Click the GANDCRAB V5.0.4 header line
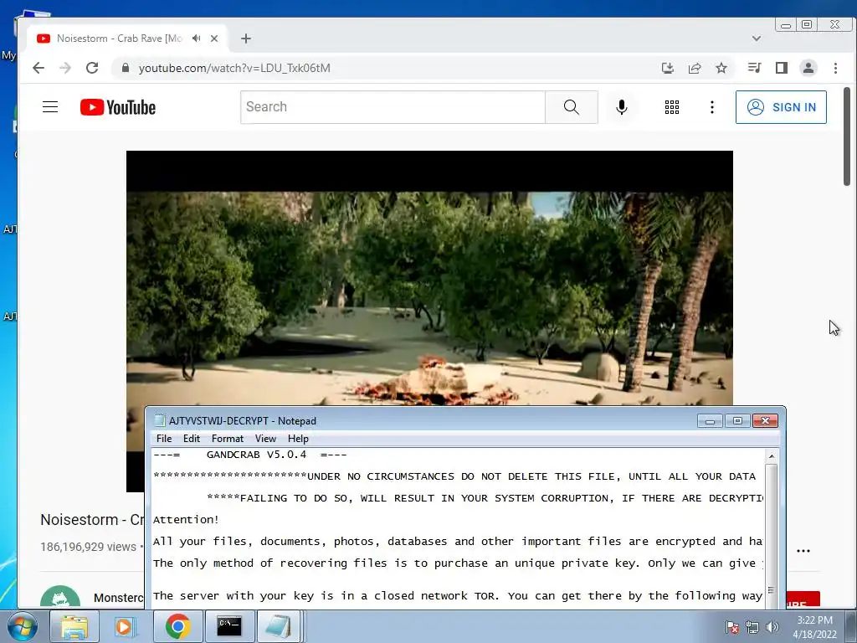This screenshot has height=643, width=857. click(249, 455)
